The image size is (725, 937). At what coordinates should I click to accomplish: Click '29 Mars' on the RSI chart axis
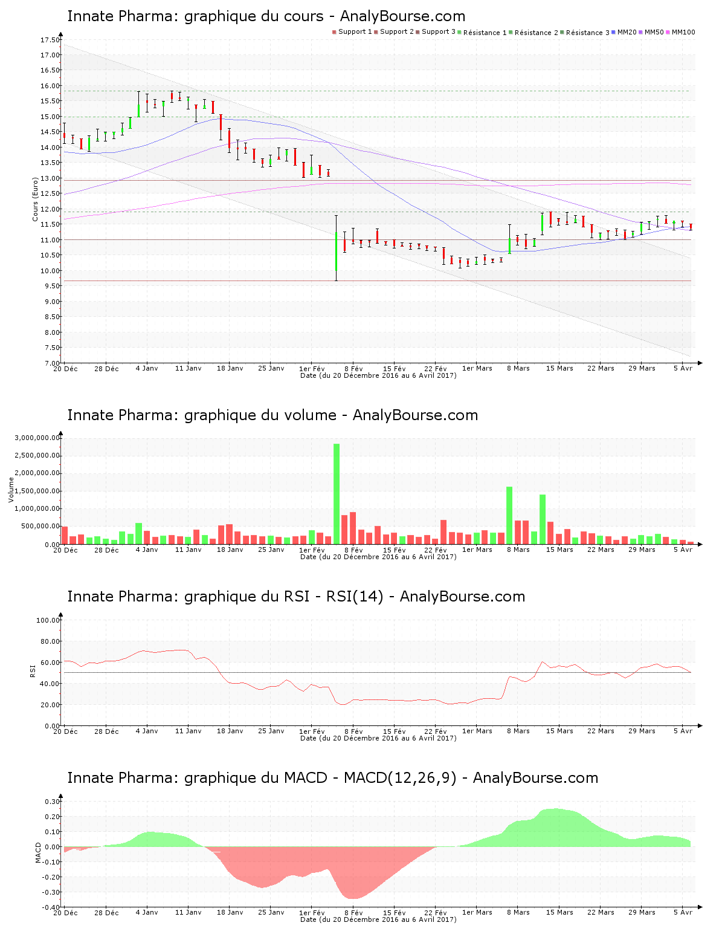tap(642, 731)
